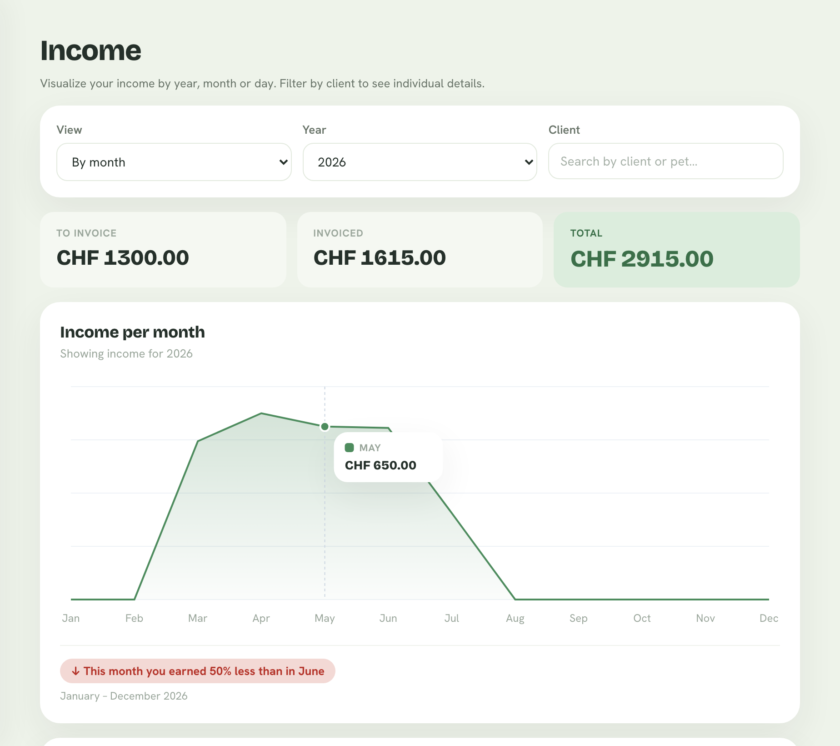Click the Total CHF 2915.00 card

point(677,249)
